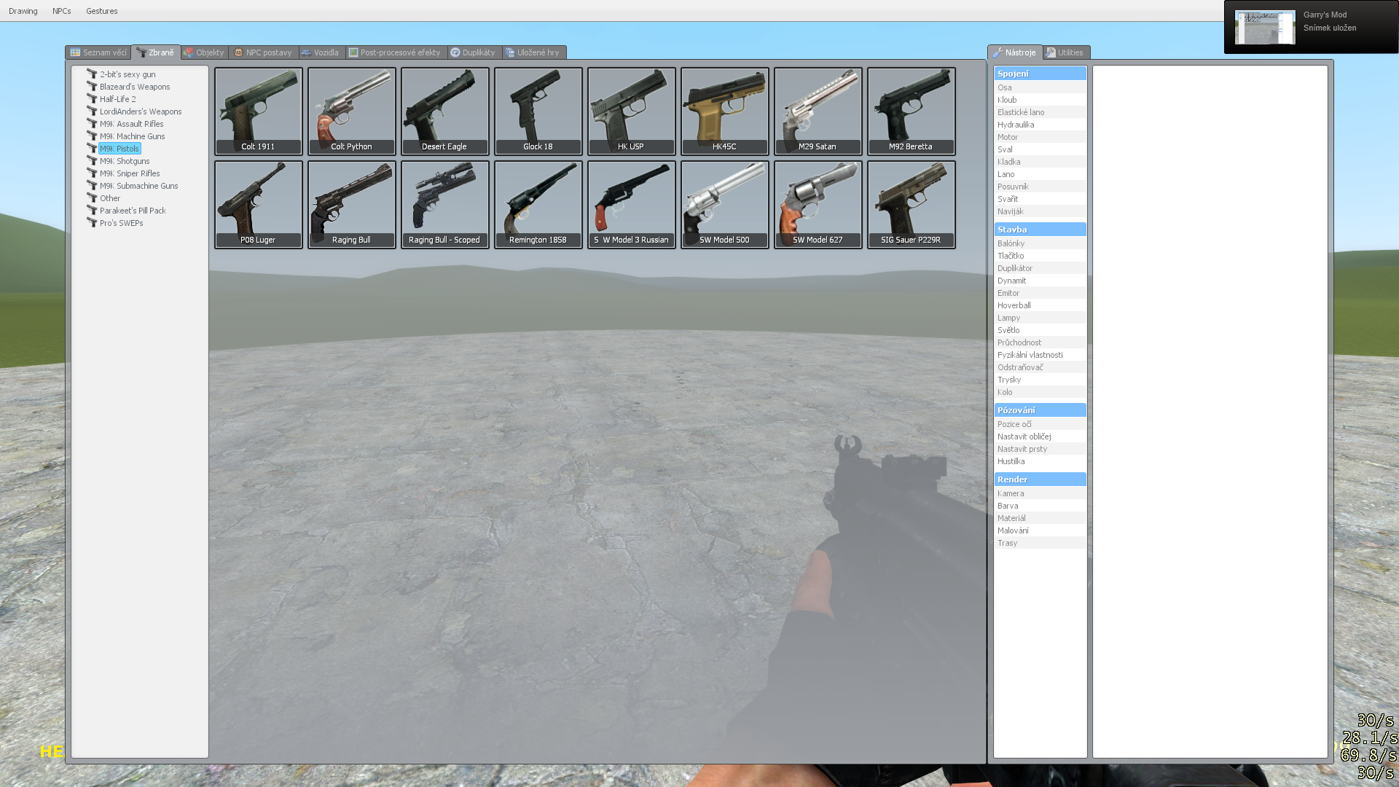Choose the Glock 18 weapon icon
The width and height of the screenshot is (1399, 787).
(x=538, y=111)
